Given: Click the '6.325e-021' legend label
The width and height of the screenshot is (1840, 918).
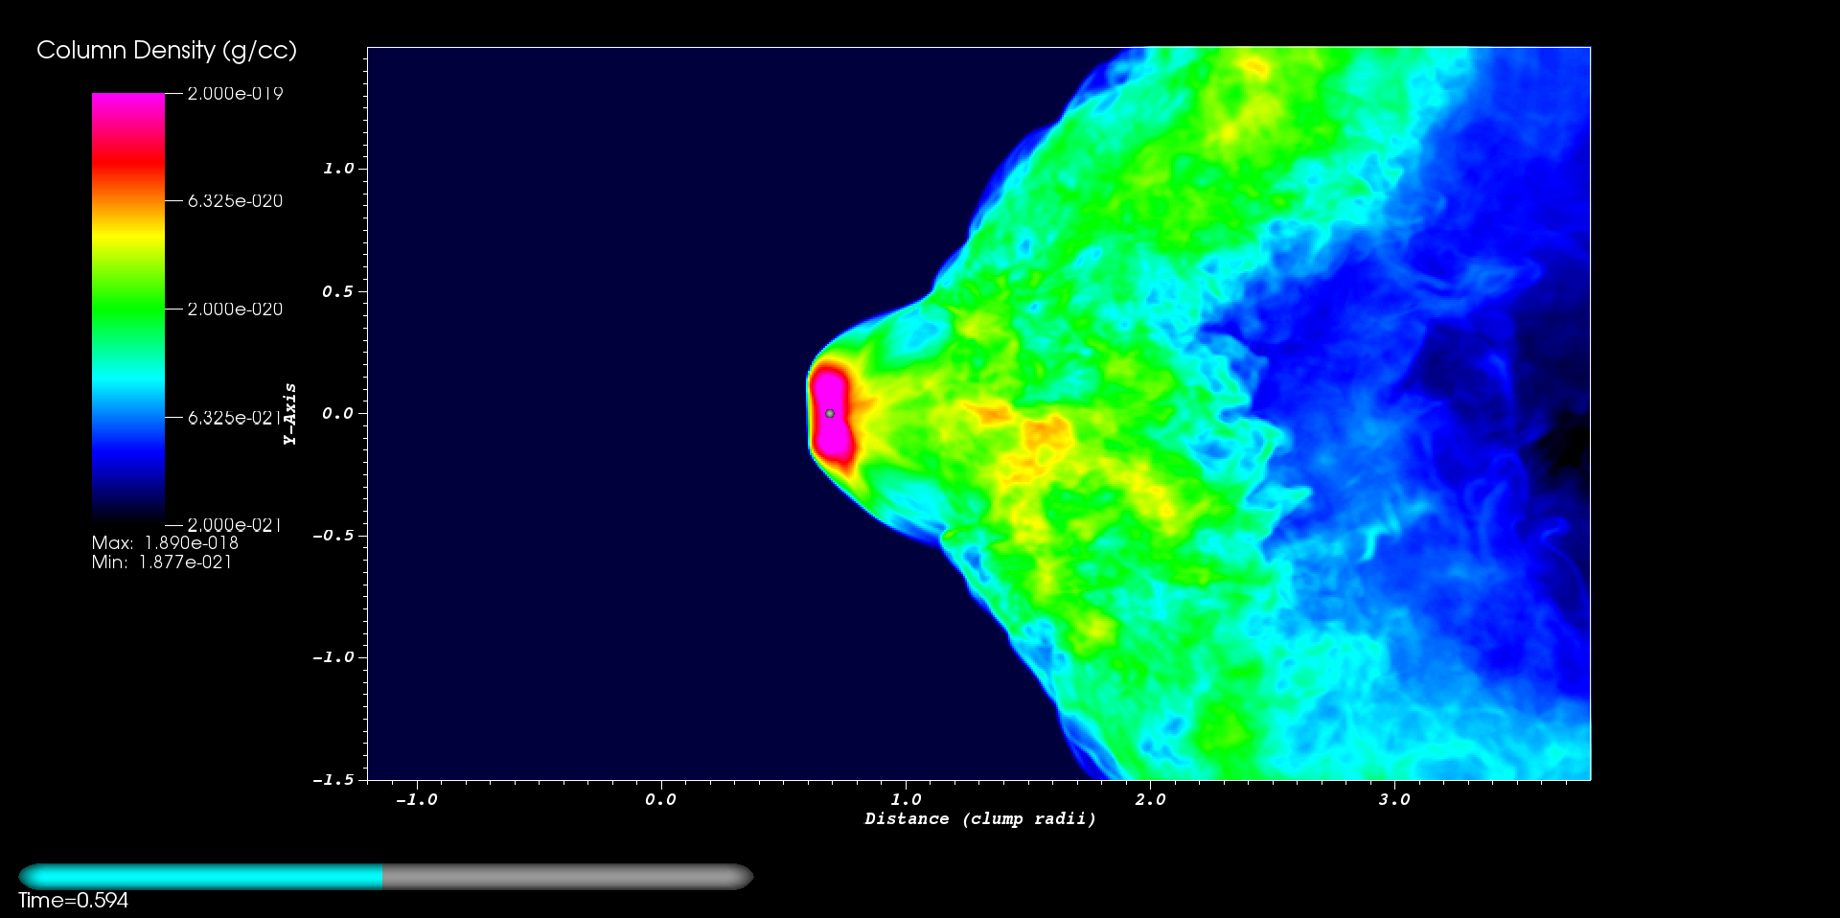Looking at the screenshot, I should [x=235, y=417].
